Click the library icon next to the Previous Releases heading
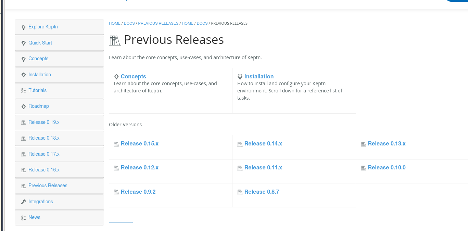468x231 pixels. coord(115,40)
